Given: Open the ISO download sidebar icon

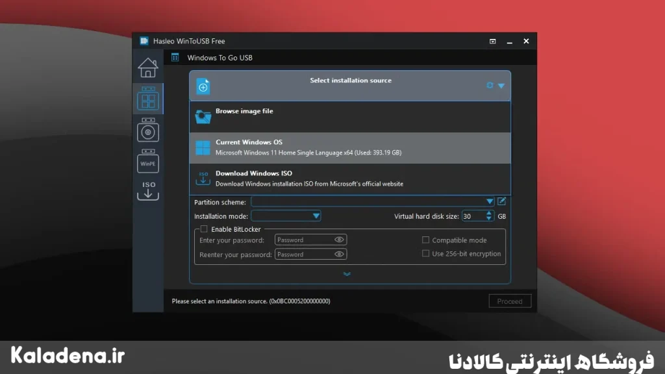Looking at the screenshot, I should click(148, 190).
